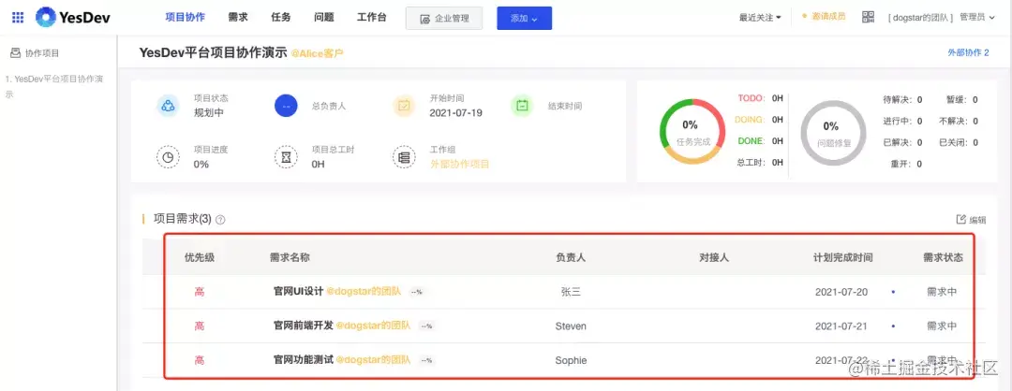Click the status dot for 官网前端开发
The image size is (1012, 391).
point(893,326)
